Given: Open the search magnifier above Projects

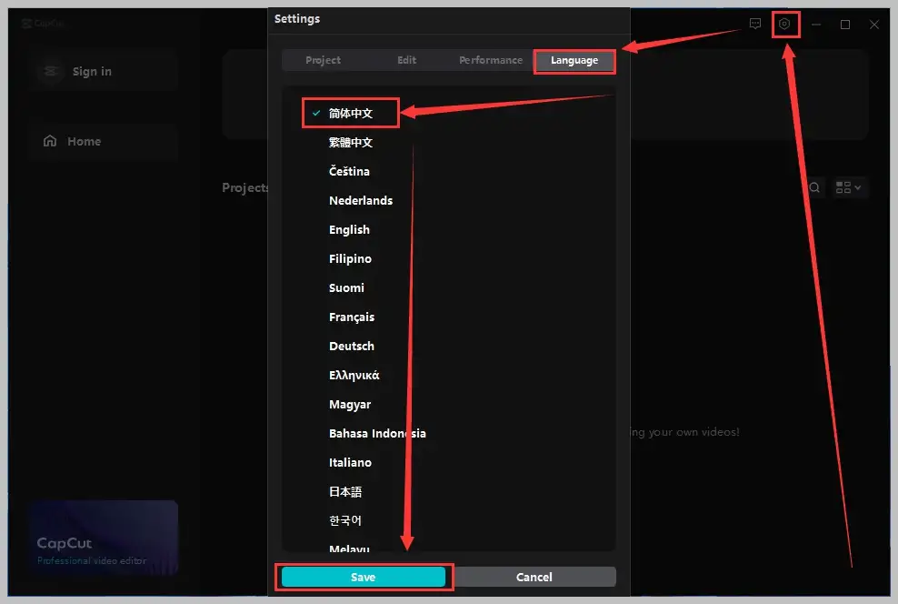Looking at the screenshot, I should (x=813, y=187).
